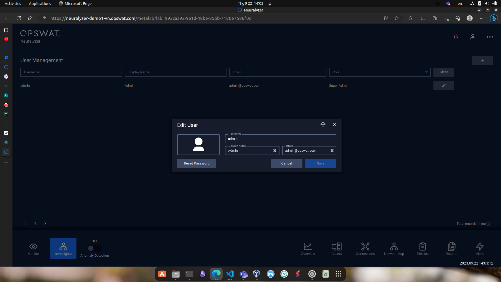Open Terminal from the dock
501x282 pixels.
click(189, 274)
